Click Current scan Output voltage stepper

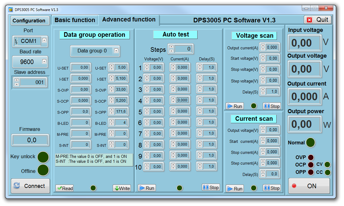(263, 130)
